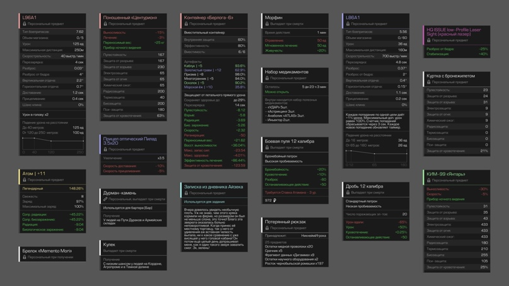Select the Боевая пуля 12 калибра title
Screen dimensions: 509x286
(x=290, y=141)
